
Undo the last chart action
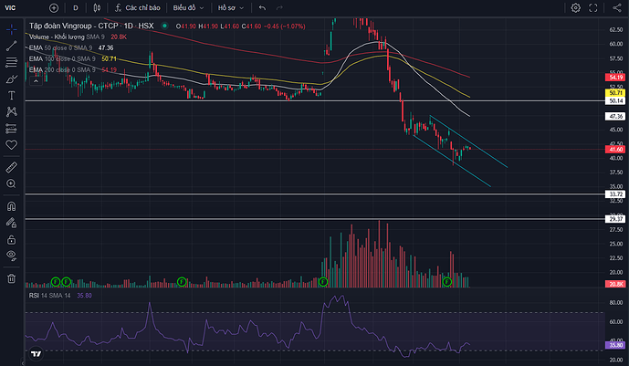pos(262,7)
